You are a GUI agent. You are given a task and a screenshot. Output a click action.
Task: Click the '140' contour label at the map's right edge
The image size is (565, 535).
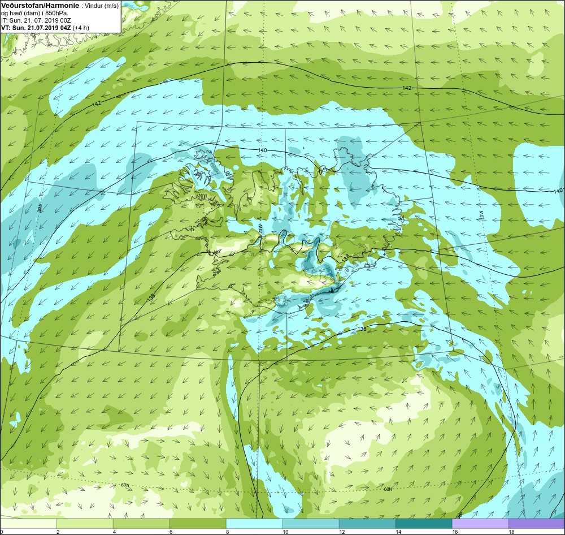[x=559, y=191]
